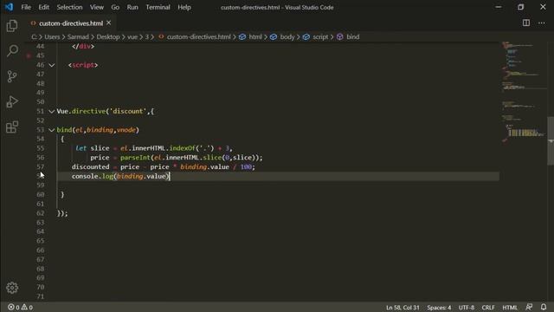Open the Help menu

[x=184, y=7]
